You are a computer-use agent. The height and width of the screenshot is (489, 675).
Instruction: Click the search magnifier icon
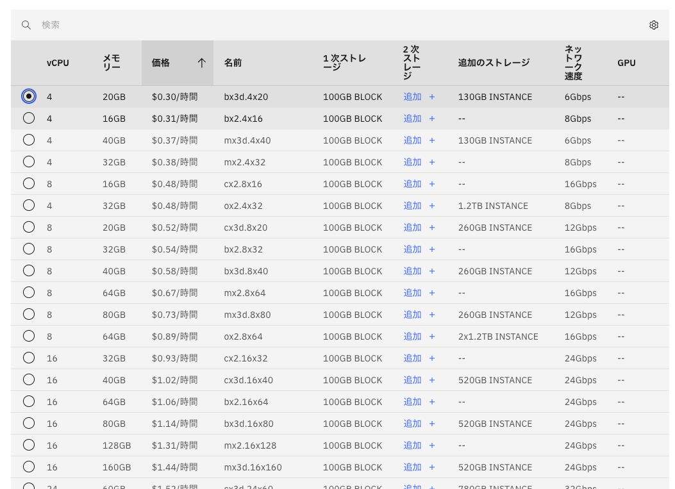point(26,25)
